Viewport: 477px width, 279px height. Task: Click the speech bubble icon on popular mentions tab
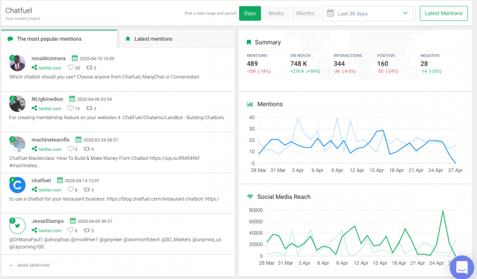point(10,39)
